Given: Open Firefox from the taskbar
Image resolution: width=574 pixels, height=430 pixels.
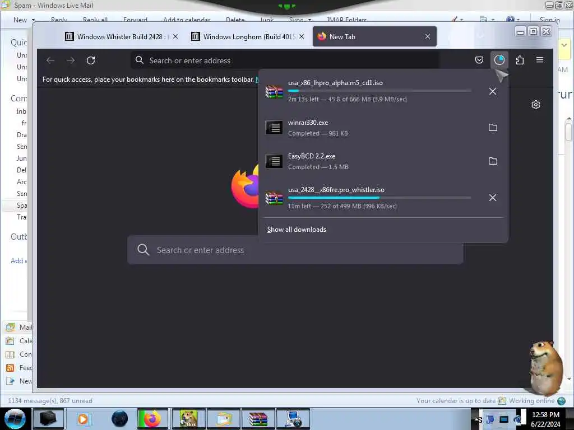Looking at the screenshot, I should coord(152,419).
